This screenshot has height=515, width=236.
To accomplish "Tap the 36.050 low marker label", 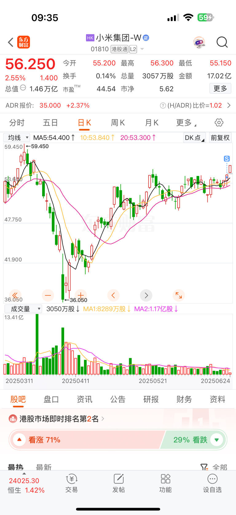I will [78, 300].
